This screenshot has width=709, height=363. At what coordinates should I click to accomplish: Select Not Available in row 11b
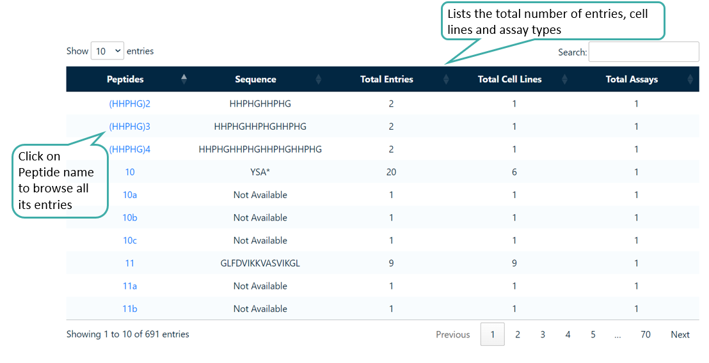point(260,309)
